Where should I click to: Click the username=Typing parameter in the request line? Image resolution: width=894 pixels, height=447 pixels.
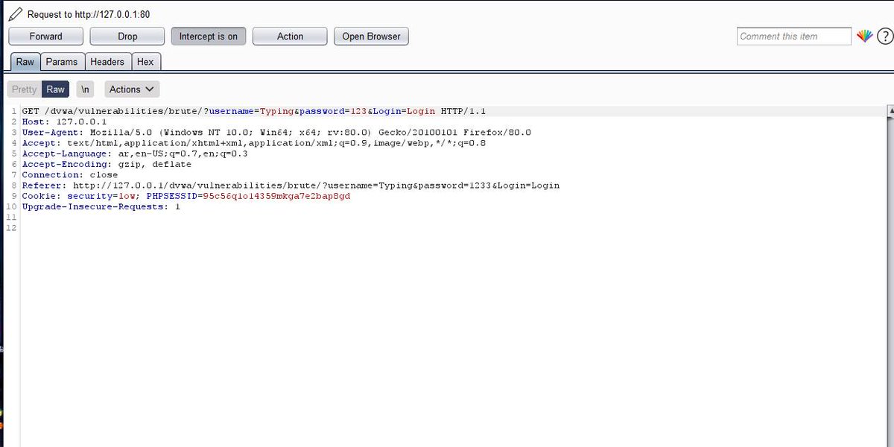(252, 111)
